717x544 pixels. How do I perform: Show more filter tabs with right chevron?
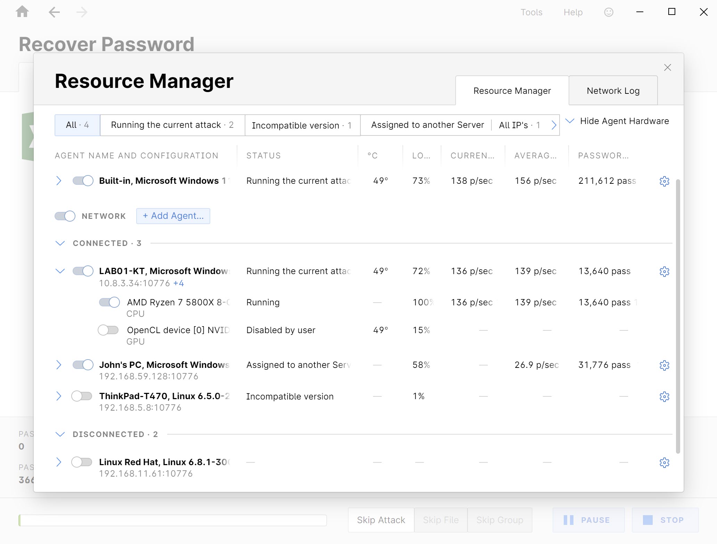(554, 125)
